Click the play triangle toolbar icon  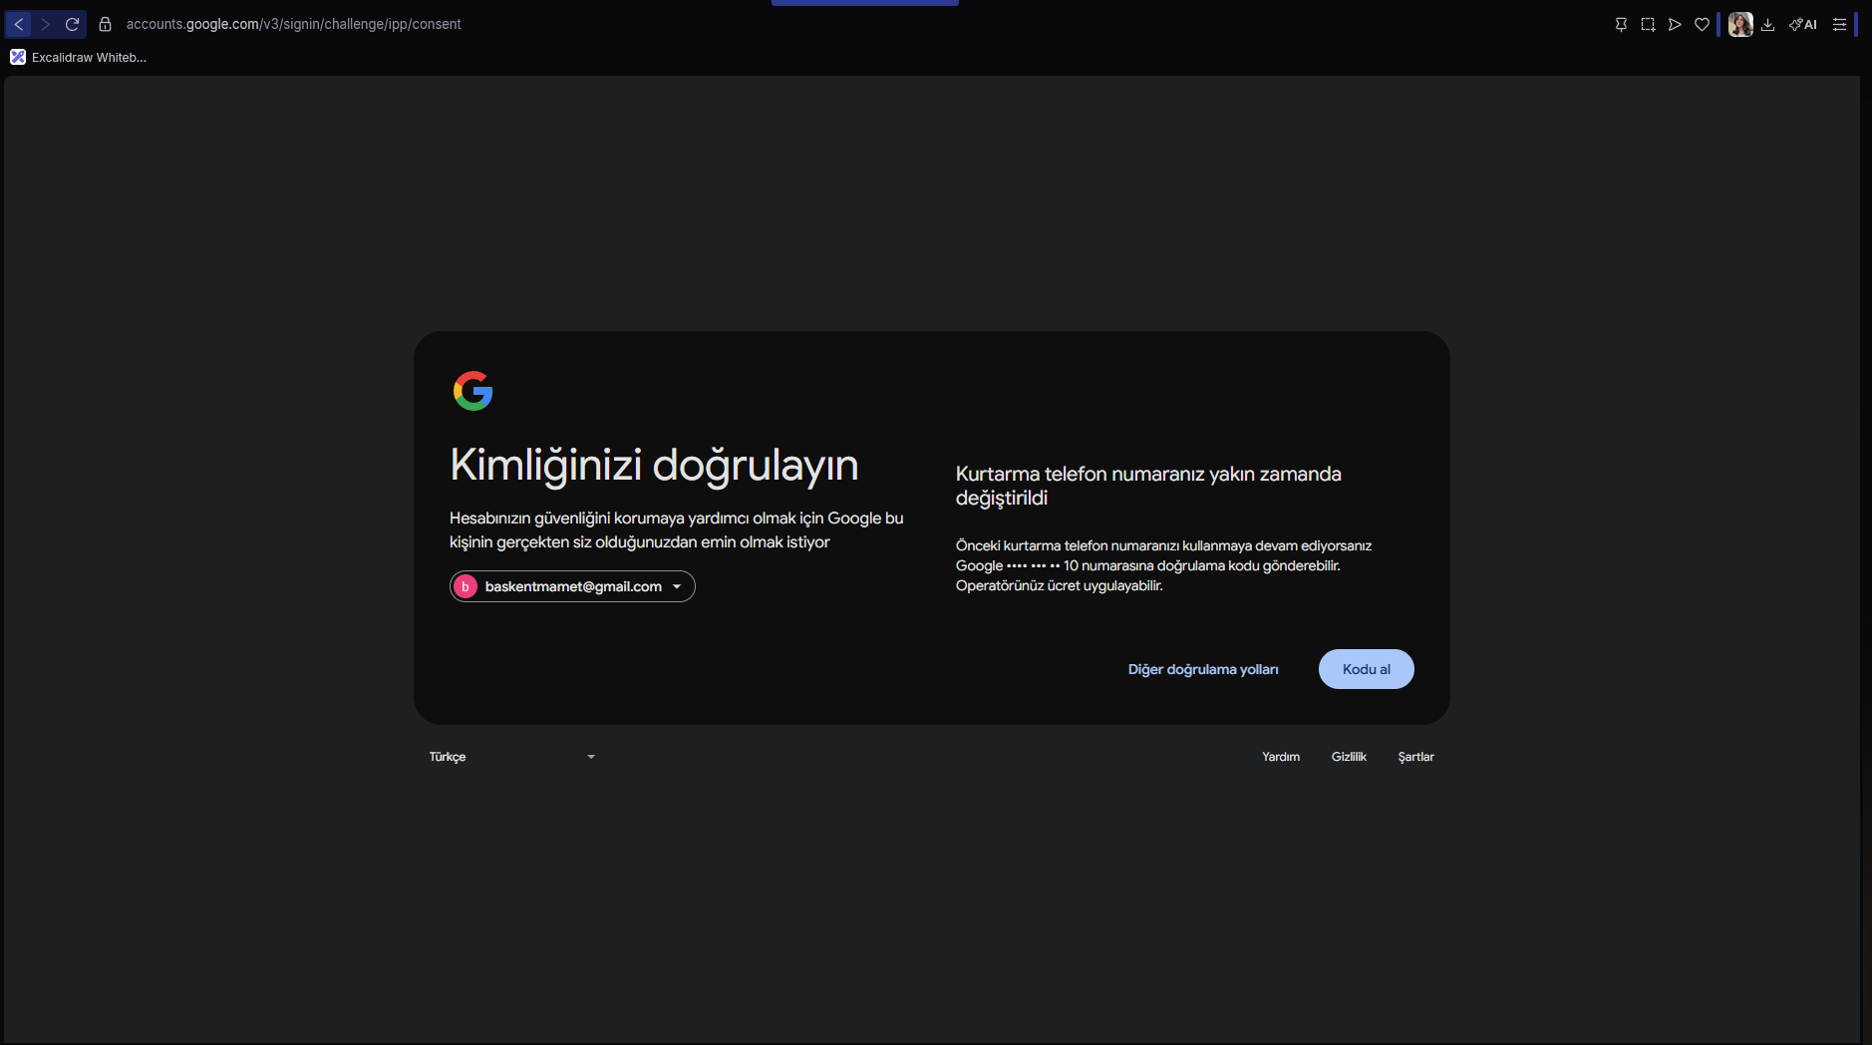(x=1675, y=25)
